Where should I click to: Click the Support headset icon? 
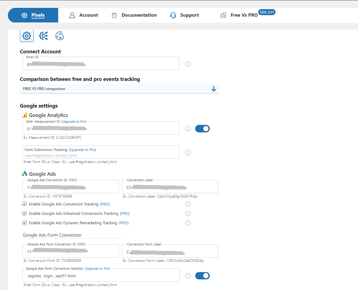[173, 15]
